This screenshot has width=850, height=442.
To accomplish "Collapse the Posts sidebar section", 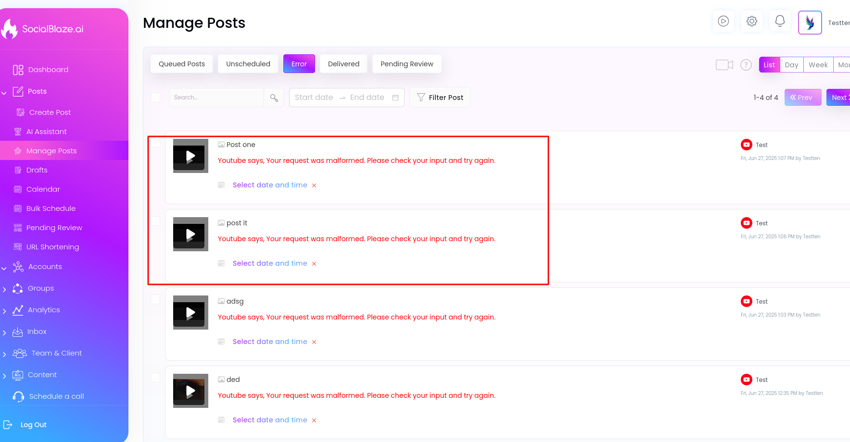I will pos(4,92).
